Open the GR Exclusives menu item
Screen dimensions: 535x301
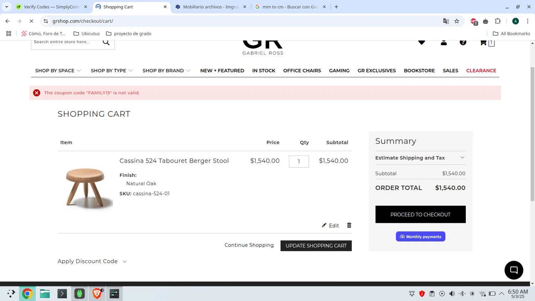pos(377,71)
